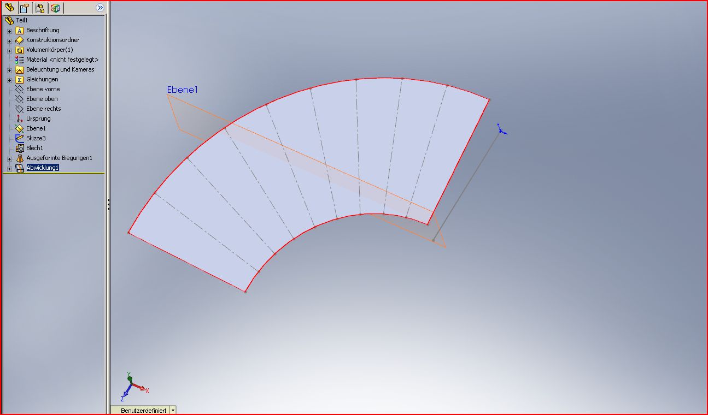
Task: Click the Ursprung origin icon
Action: pyautogui.click(x=20, y=119)
